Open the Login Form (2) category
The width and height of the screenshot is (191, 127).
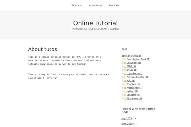[134, 73]
